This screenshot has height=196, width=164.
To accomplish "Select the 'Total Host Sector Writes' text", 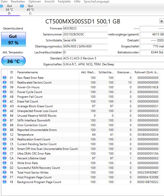I will click(33, 173).
